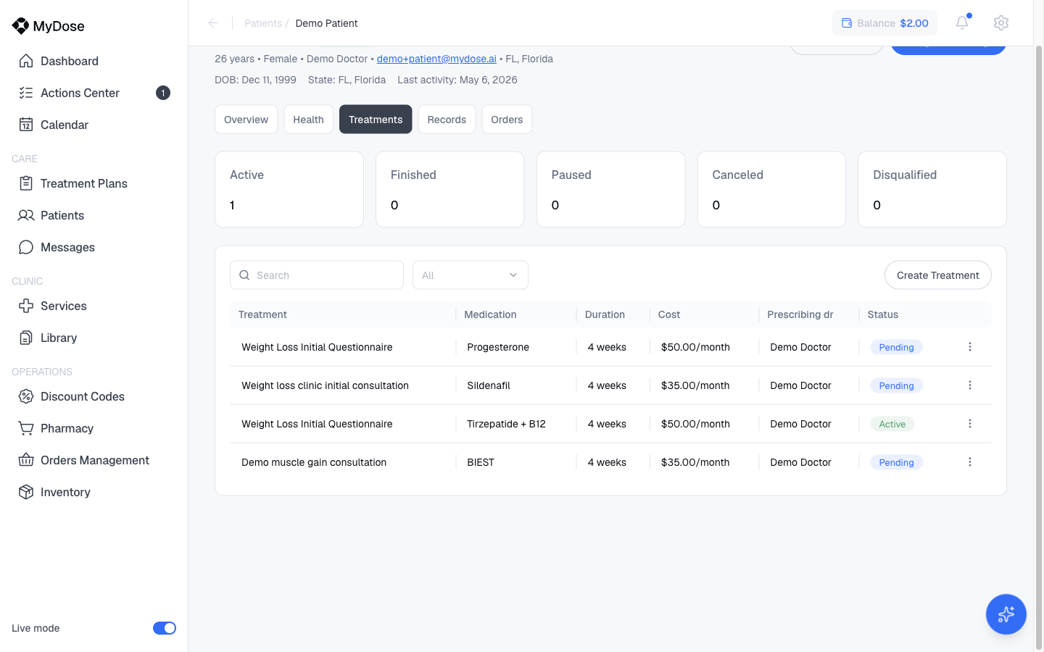
Task: Select the Active count card
Action: tap(289, 189)
